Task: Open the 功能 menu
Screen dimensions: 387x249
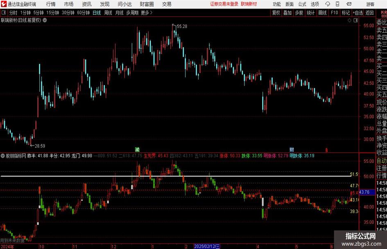Action: click(277, 4)
